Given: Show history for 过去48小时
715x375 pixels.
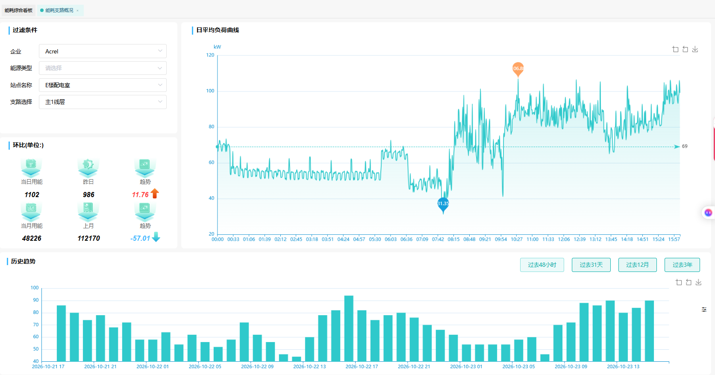Looking at the screenshot, I should [x=542, y=265].
